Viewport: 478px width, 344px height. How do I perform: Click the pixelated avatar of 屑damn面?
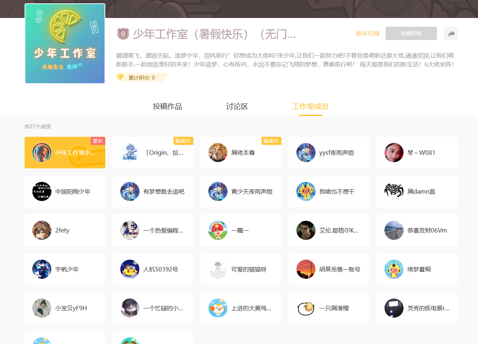tap(394, 191)
